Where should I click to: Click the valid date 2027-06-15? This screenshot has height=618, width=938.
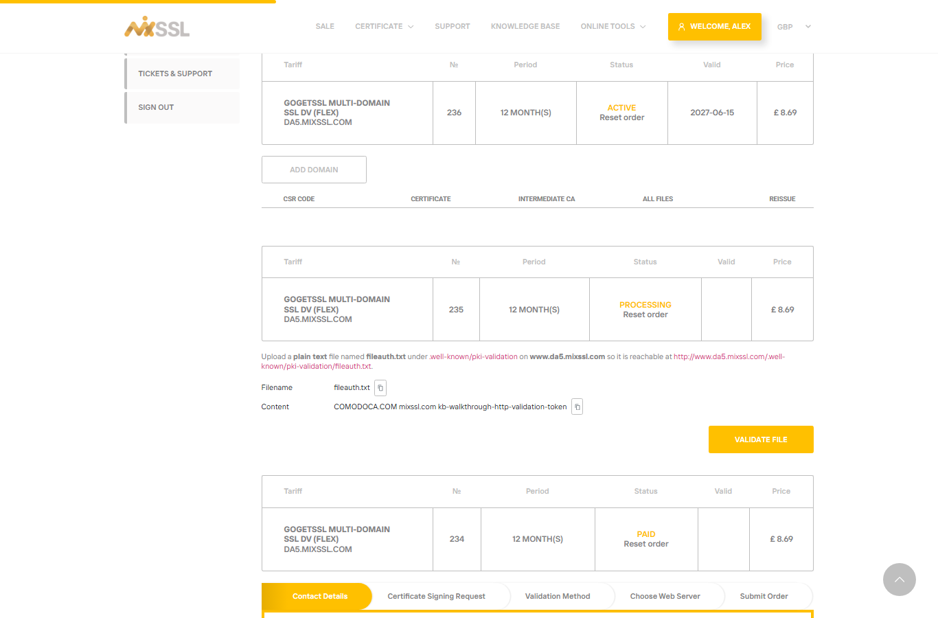tap(712, 113)
